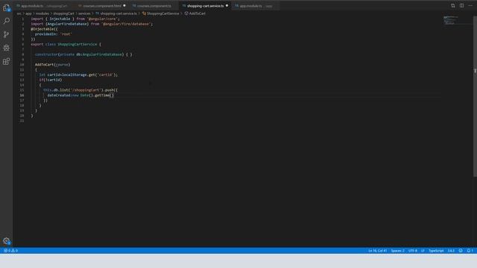The height and width of the screenshot is (268, 477).
Task: Switch to the courses.component.ts tab
Action: [x=154, y=6]
